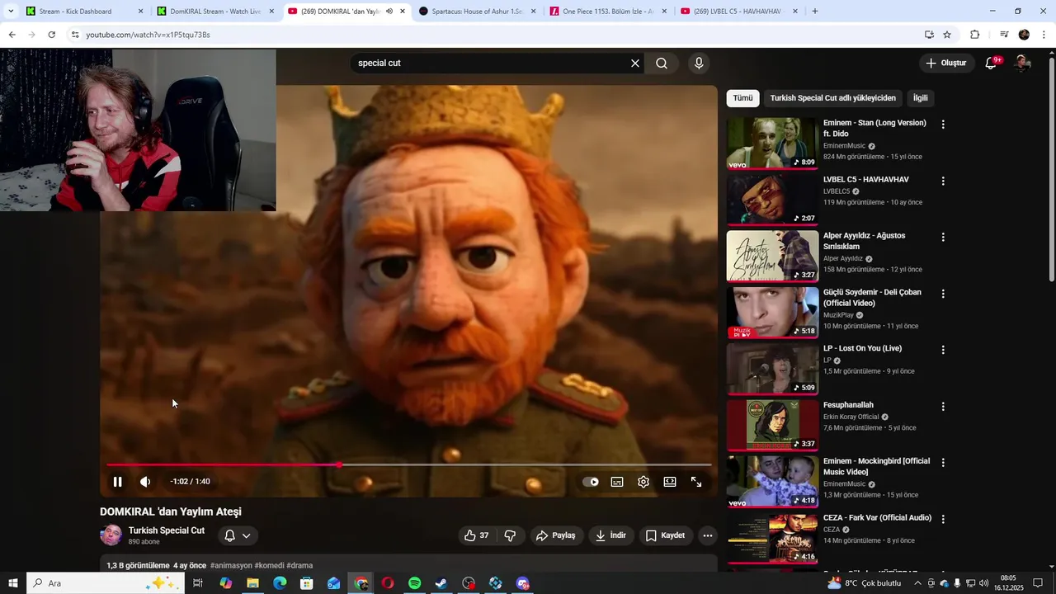
Task: Dislike the video with the thumbs-down
Action: click(x=510, y=535)
